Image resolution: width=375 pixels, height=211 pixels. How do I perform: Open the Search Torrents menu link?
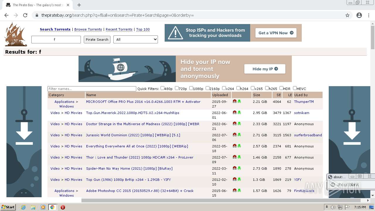click(x=55, y=29)
